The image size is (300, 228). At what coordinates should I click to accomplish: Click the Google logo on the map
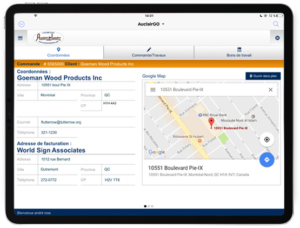[157, 152]
